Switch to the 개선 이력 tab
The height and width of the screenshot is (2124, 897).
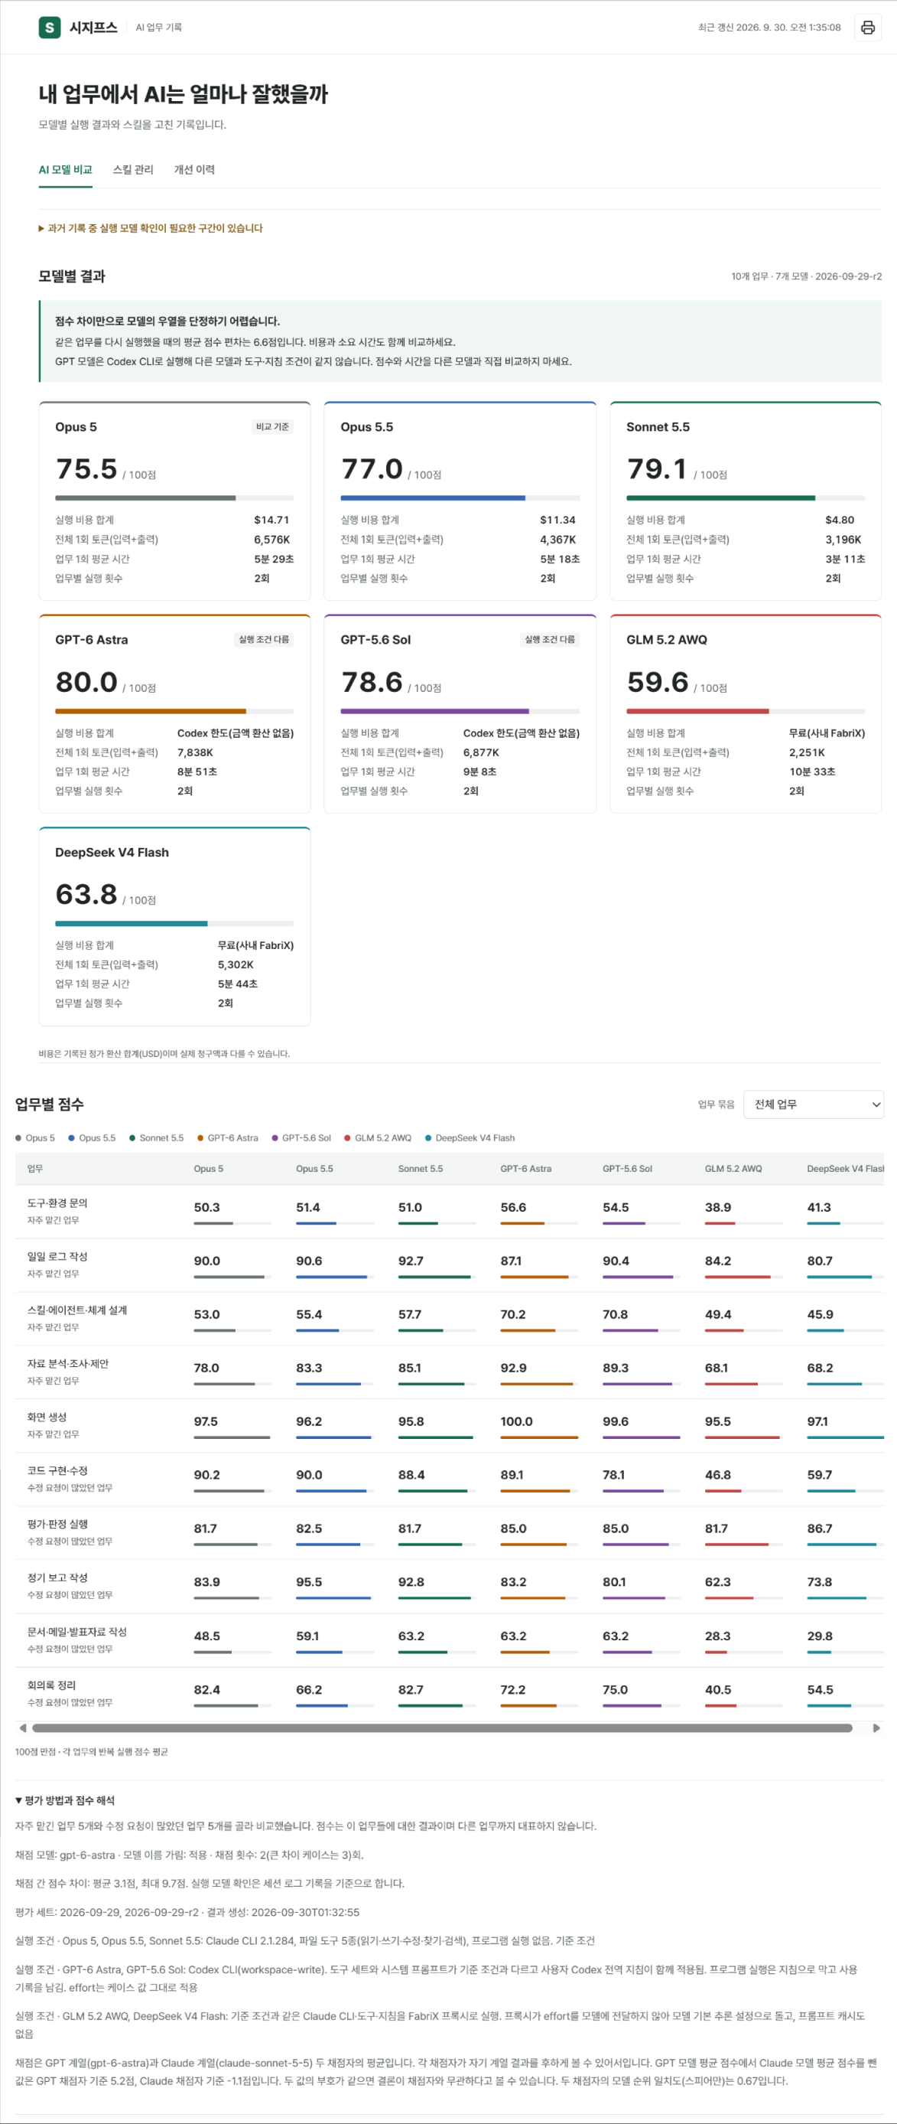[x=194, y=170]
